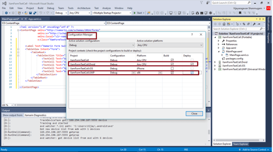
Task: Click the Sync with Active Document icon
Action: (244, 24)
